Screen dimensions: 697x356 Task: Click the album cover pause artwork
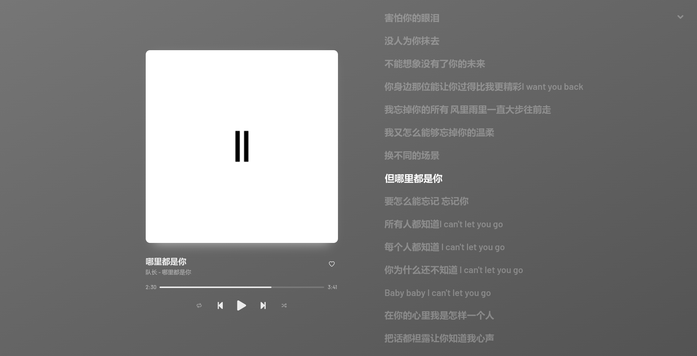click(242, 147)
